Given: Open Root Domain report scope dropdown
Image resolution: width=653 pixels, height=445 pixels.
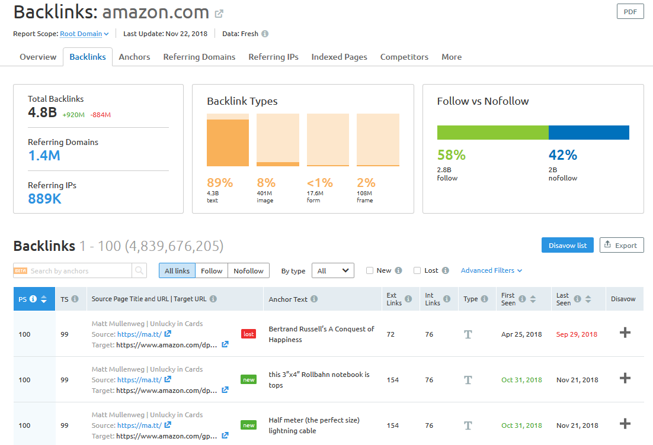Looking at the screenshot, I should [84, 34].
